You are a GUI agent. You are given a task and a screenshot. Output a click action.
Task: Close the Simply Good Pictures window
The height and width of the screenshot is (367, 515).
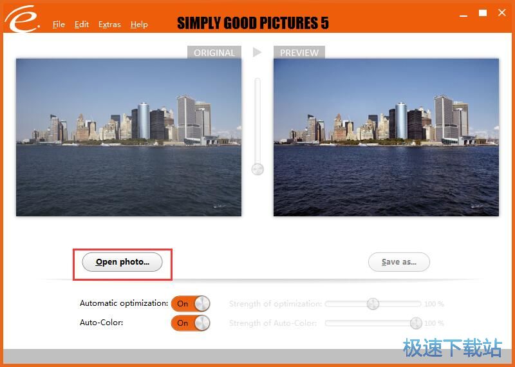(x=502, y=13)
